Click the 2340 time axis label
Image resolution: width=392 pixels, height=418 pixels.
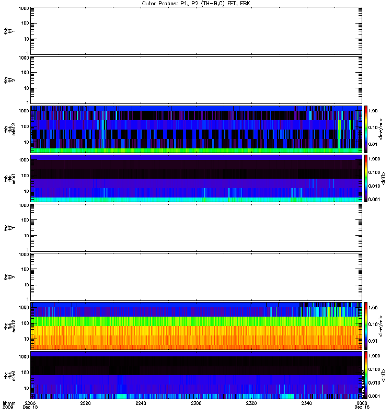(307, 403)
